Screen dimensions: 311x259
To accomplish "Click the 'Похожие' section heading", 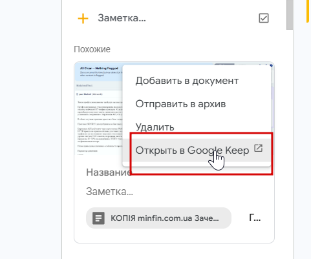I will coord(92,49).
